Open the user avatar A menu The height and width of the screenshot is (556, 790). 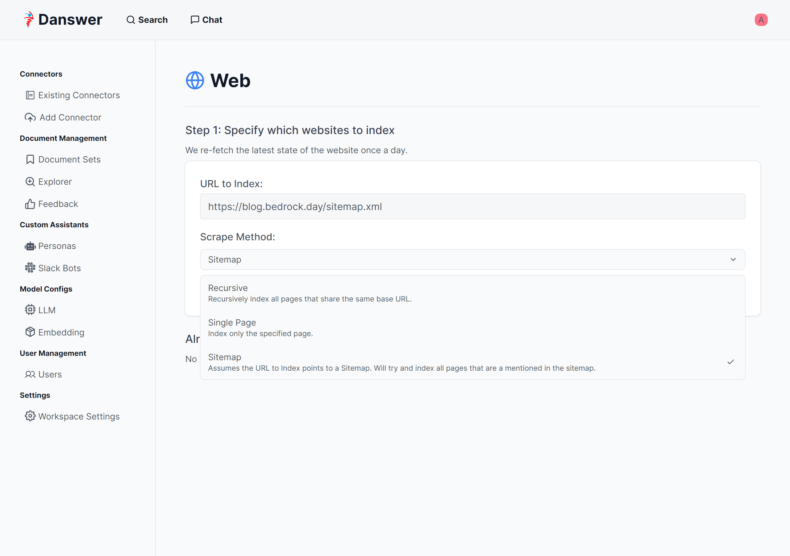(x=761, y=20)
